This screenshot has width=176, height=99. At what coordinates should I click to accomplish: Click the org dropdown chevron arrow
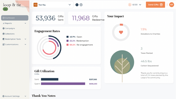tap(70, 5)
